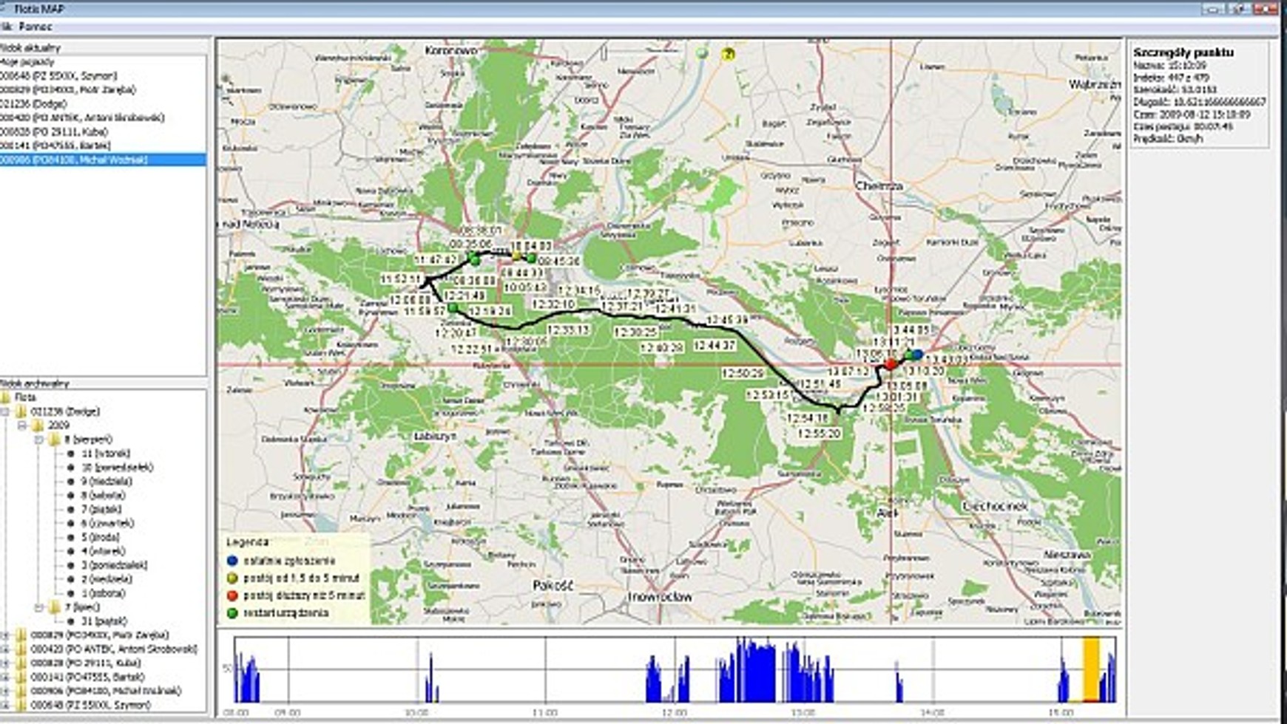The image size is (1287, 724).
Task: Click the green restart marker at 12:19:26
Action: (x=453, y=308)
